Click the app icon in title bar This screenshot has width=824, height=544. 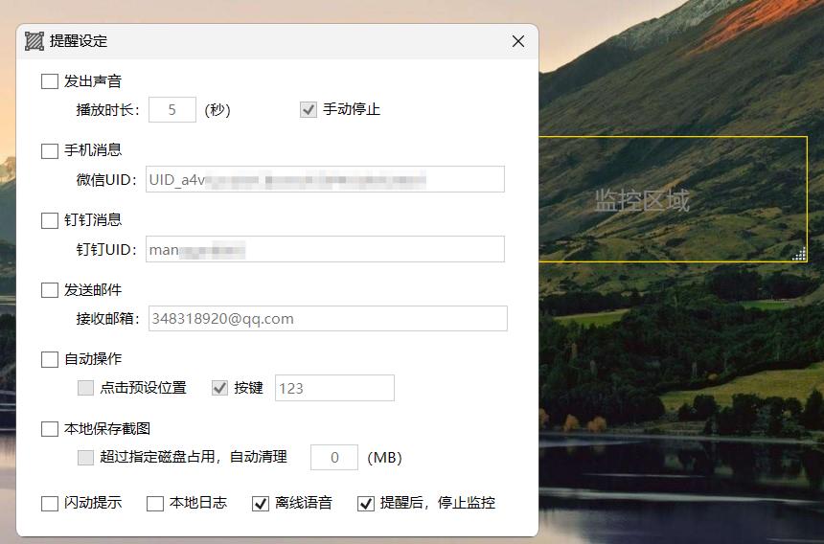click(34, 41)
